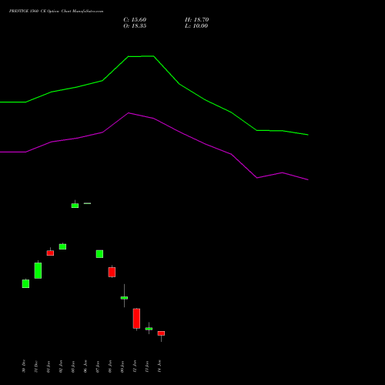Screen dimensions: 385x385
Task: Select the 13 Jan date label
Action: (147, 366)
